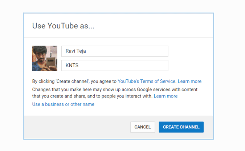This screenshot has width=245, height=151.
Task: Click the text 'Changes that you make here may show up'
Action: (x=76, y=90)
